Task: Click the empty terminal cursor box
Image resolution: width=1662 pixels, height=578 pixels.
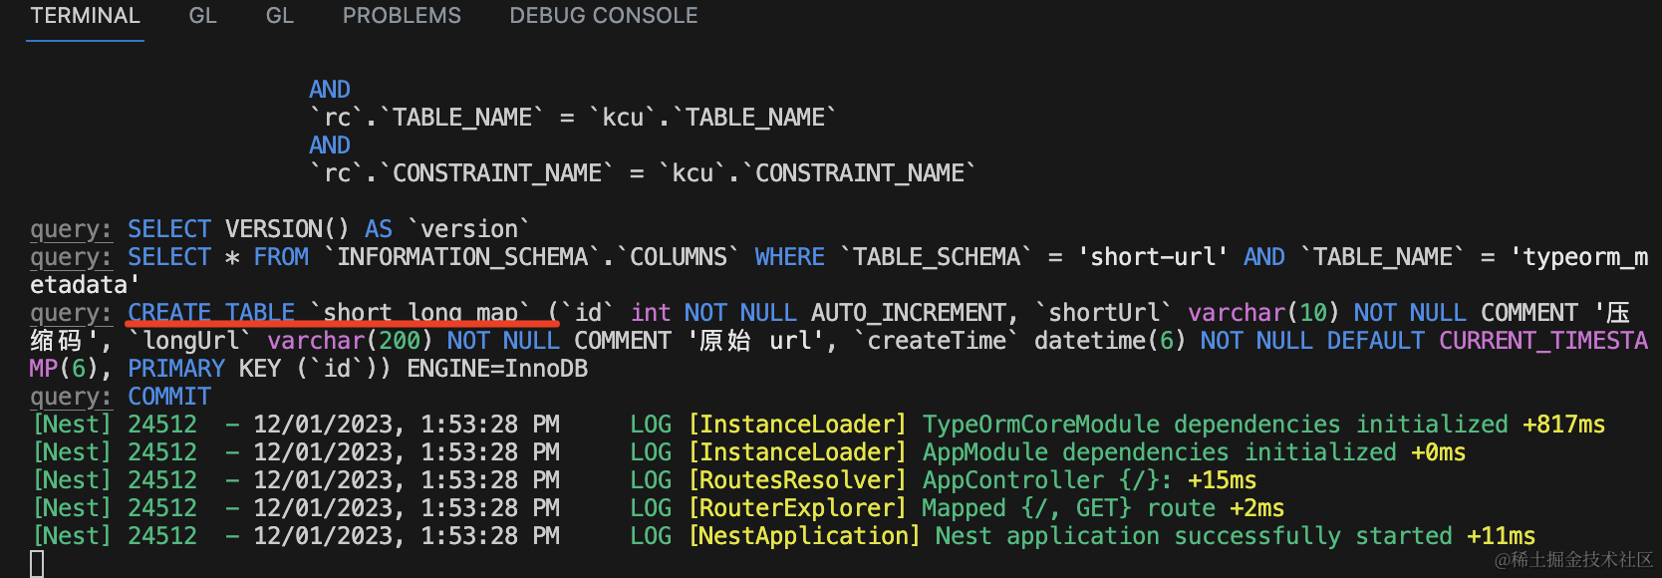Action: [x=37, y=564]
